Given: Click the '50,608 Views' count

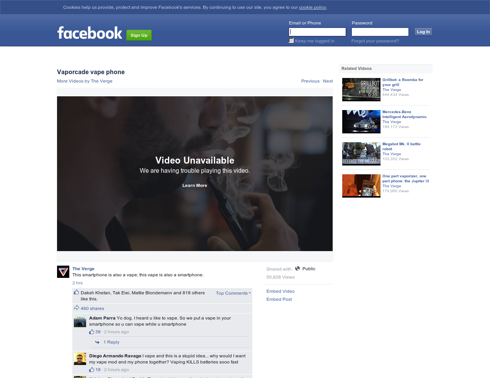Looking at the screenshot, I should [x=281, y=277].
